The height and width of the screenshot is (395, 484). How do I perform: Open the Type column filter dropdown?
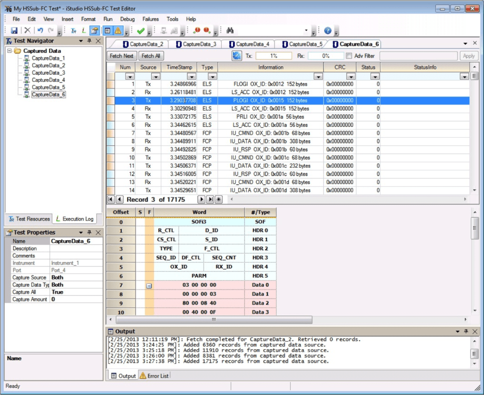pos(212,77)
